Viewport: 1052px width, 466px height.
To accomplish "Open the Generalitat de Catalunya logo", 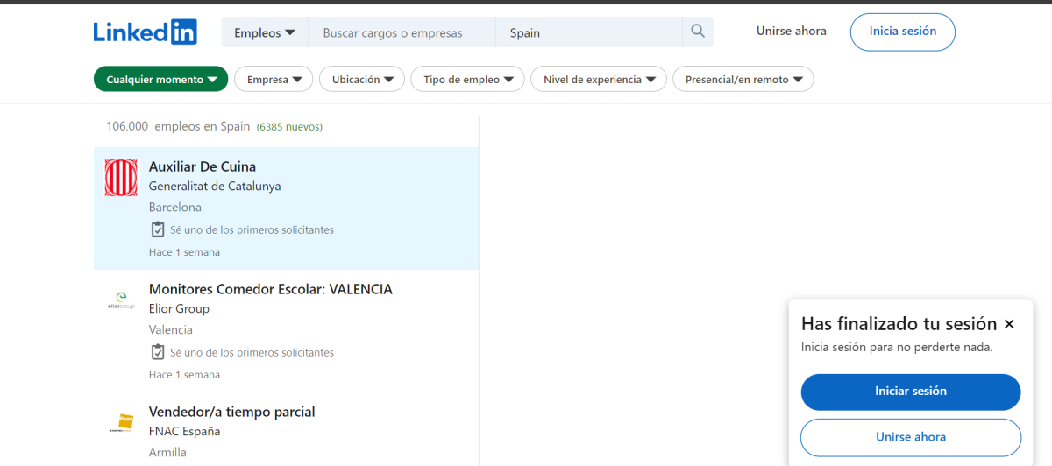I will (x=121, y=178).
